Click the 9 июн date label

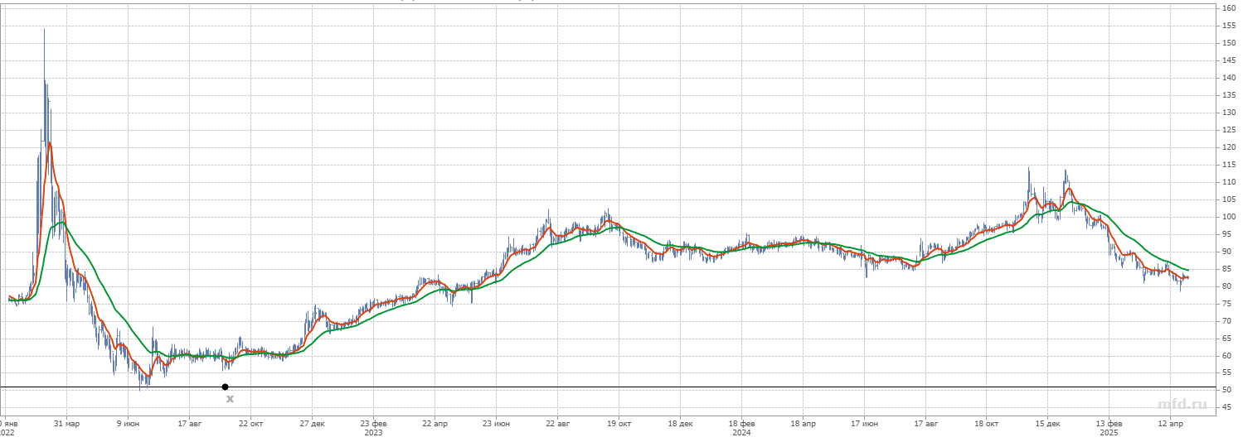coord(128,422)
